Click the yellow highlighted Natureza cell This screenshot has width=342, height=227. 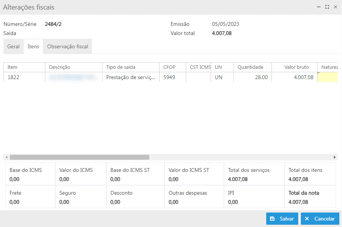click(328, 77)
